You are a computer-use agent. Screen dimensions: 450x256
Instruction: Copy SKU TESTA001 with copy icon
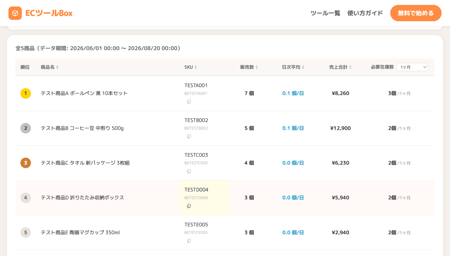(x=189, y=102)
